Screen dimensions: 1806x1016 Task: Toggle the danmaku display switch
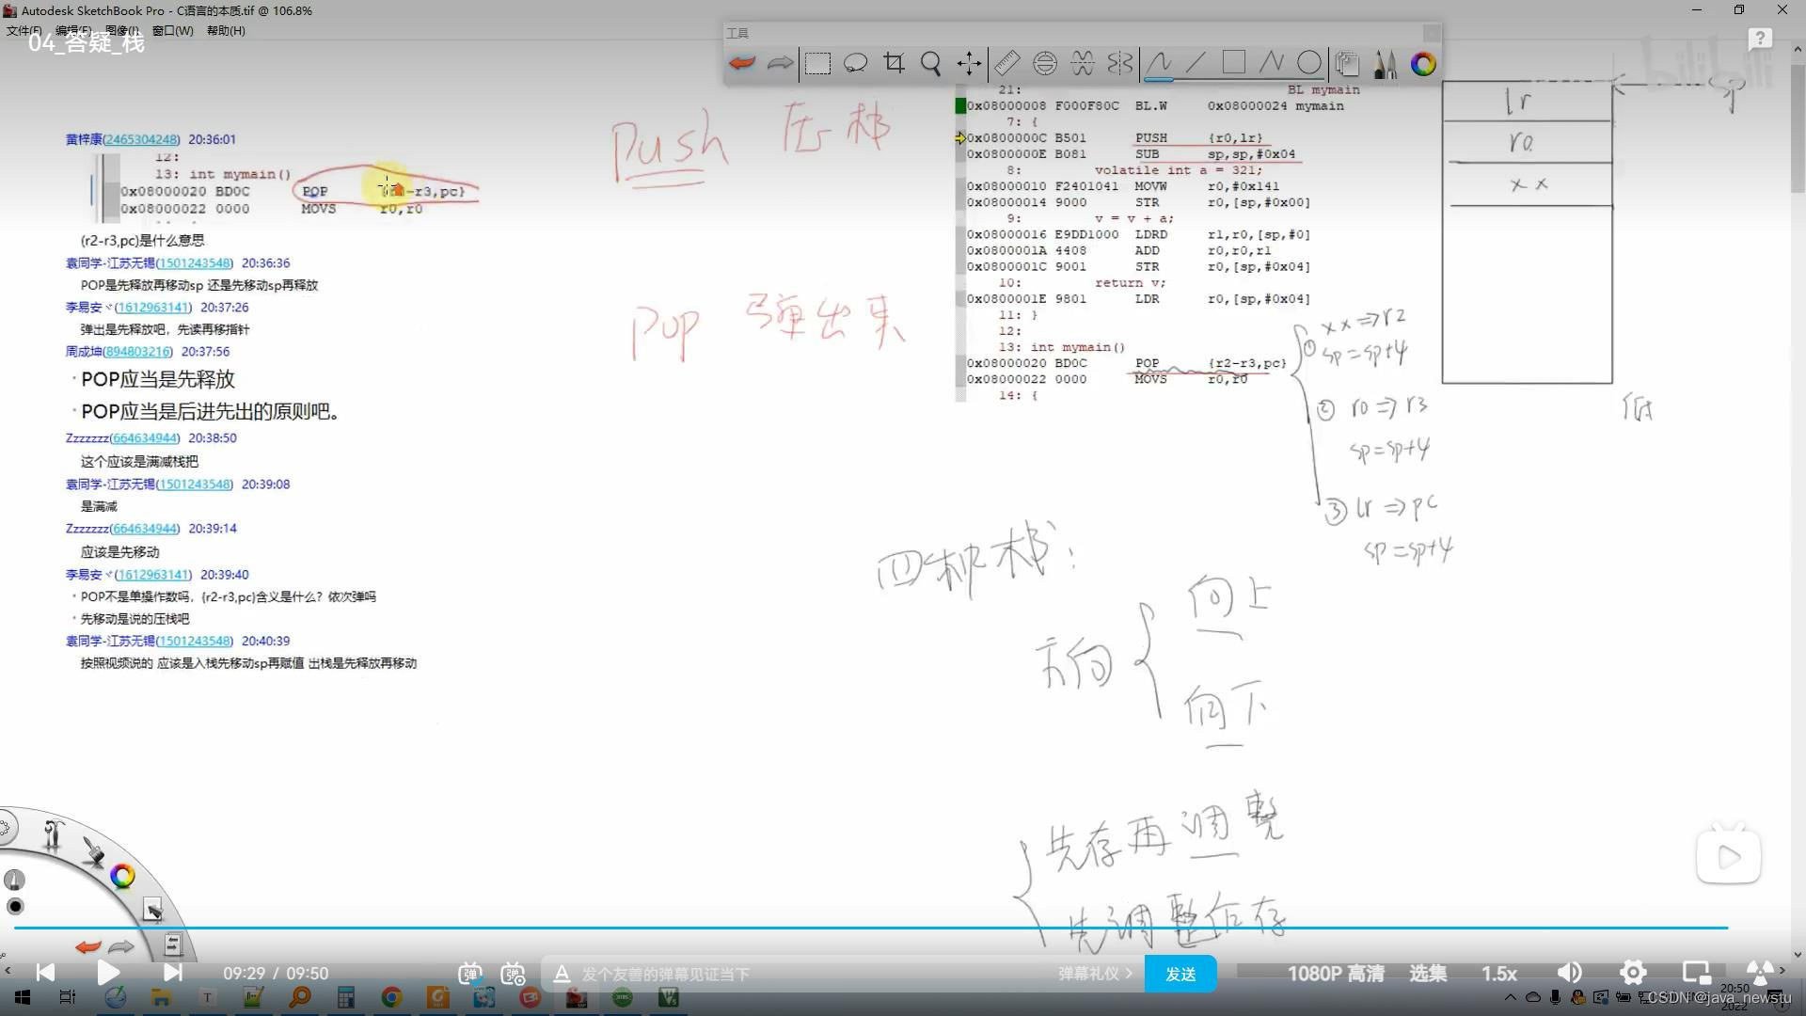click(x=470, y=974)
